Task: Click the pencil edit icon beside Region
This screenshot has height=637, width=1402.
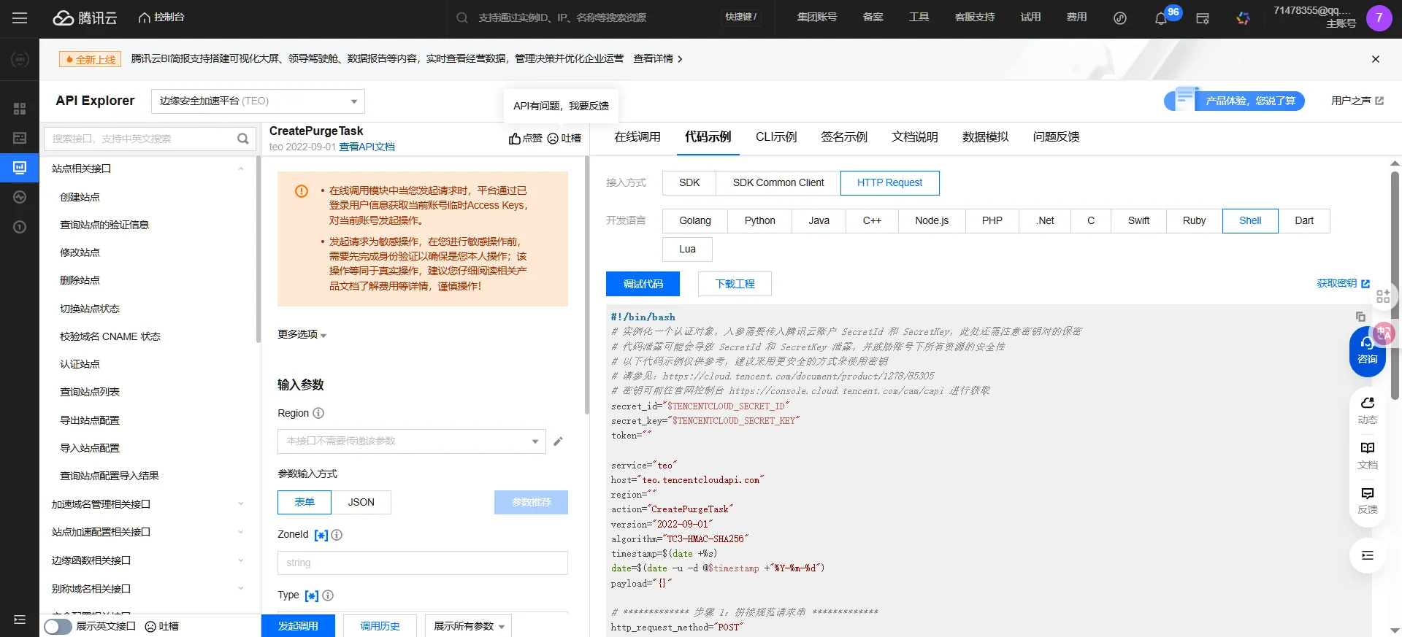Action: [558, 441]
